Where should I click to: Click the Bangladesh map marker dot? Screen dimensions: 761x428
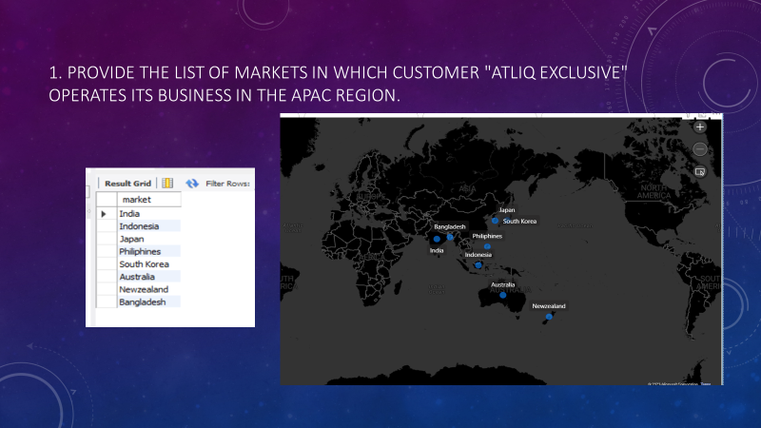[x=450, y=237]
